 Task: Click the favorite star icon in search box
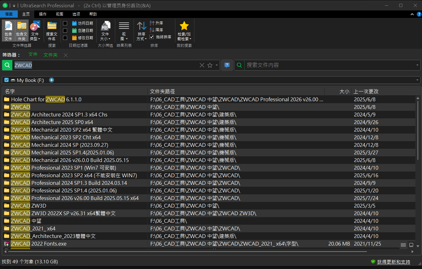[x=210, y=65]
